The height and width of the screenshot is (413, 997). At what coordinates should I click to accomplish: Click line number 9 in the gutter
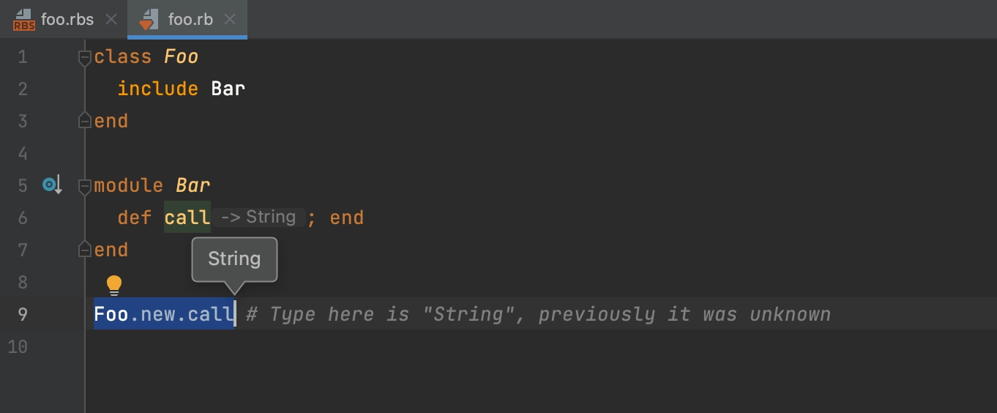click(23, 315)
